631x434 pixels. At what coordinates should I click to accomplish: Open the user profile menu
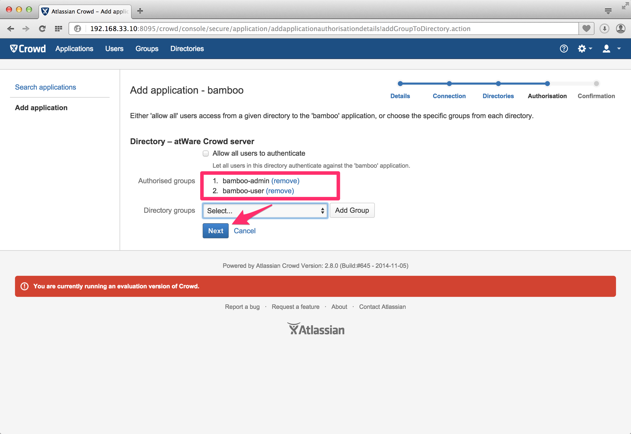[611, 49]
